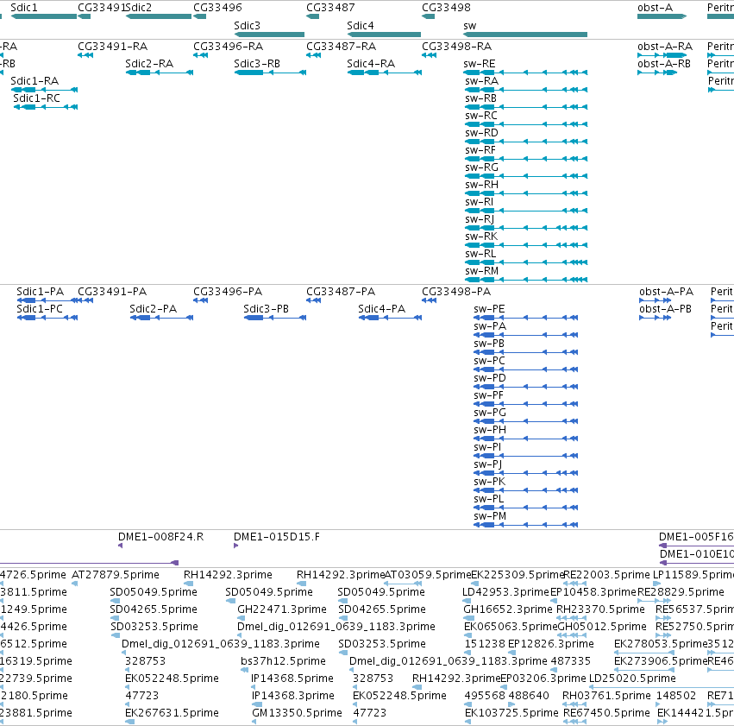Select the sw-PE protein feature
The width and height of the screenshot is (734, 726).
(525, 318)
